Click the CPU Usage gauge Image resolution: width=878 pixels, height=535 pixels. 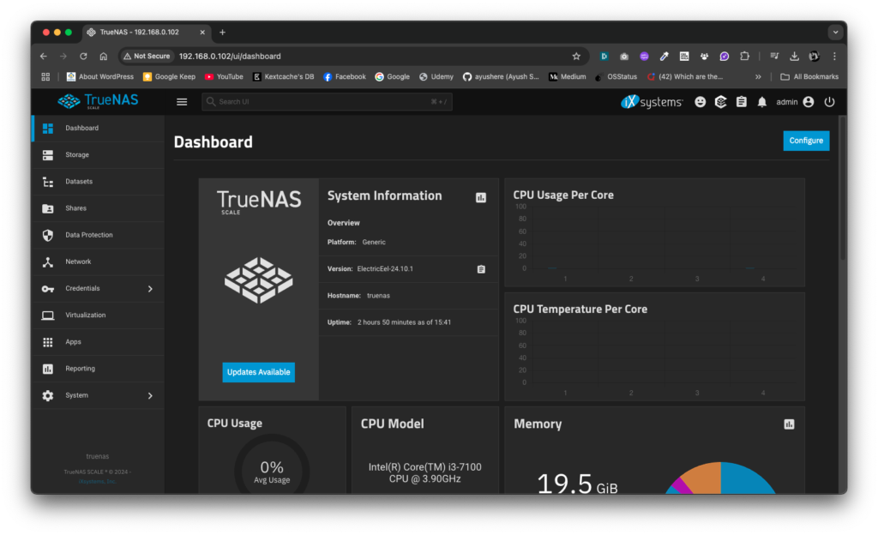click(272, 468)
